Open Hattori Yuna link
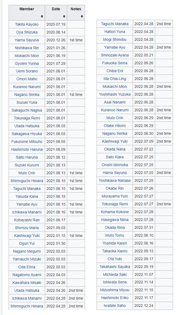This screenshot has width=184, height=315. (x=115, y=32)
